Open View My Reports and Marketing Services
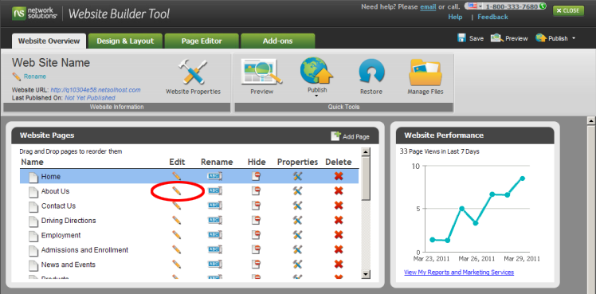The height and width of the screenshot is (294, 596). coord(459,272)
